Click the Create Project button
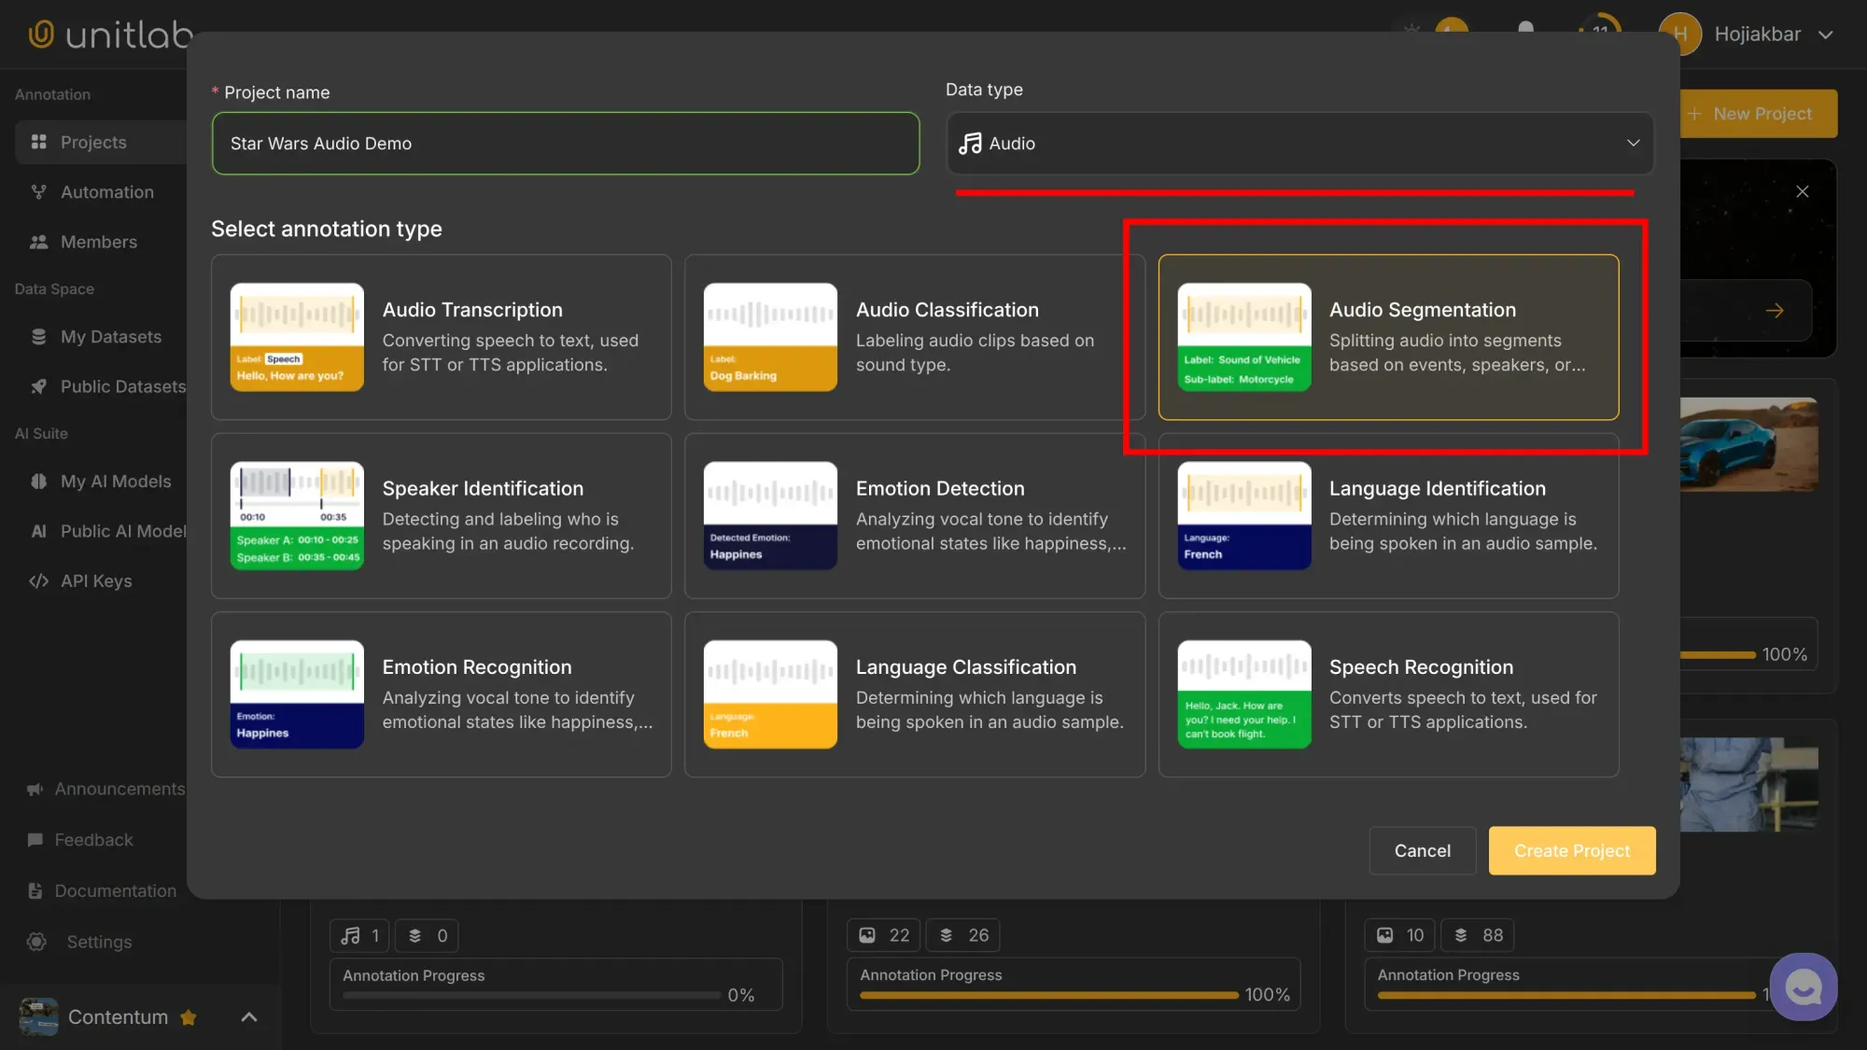Viewport: 1867px width, 1050px height. (x=1571, y=850)
